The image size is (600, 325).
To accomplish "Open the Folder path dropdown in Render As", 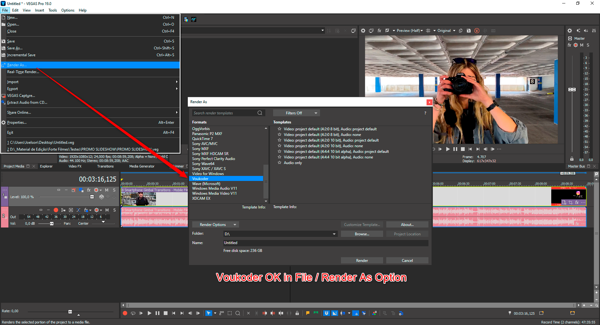I will [334, 234].
